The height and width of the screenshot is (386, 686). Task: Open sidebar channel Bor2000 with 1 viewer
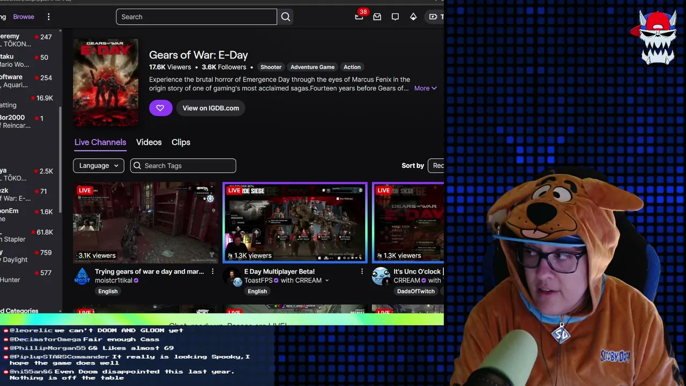[x=27, y=121]
